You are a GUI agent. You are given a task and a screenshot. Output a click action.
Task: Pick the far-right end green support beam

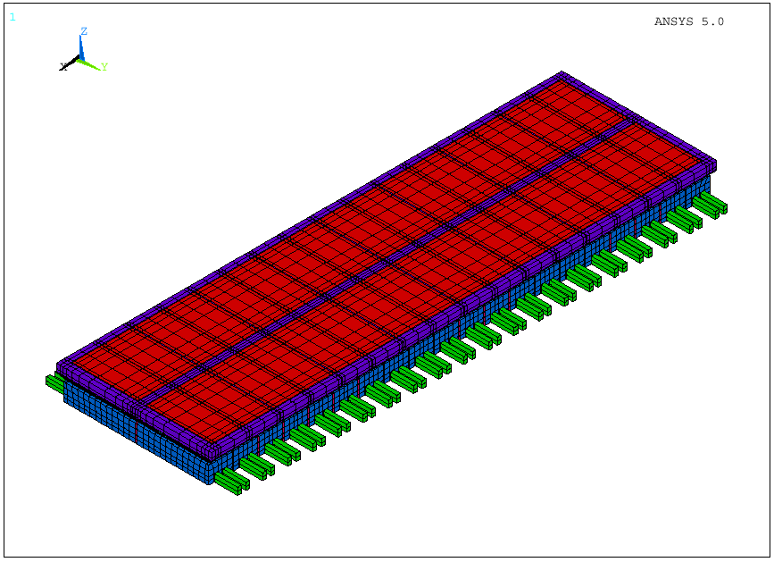(x=712, y=206)
